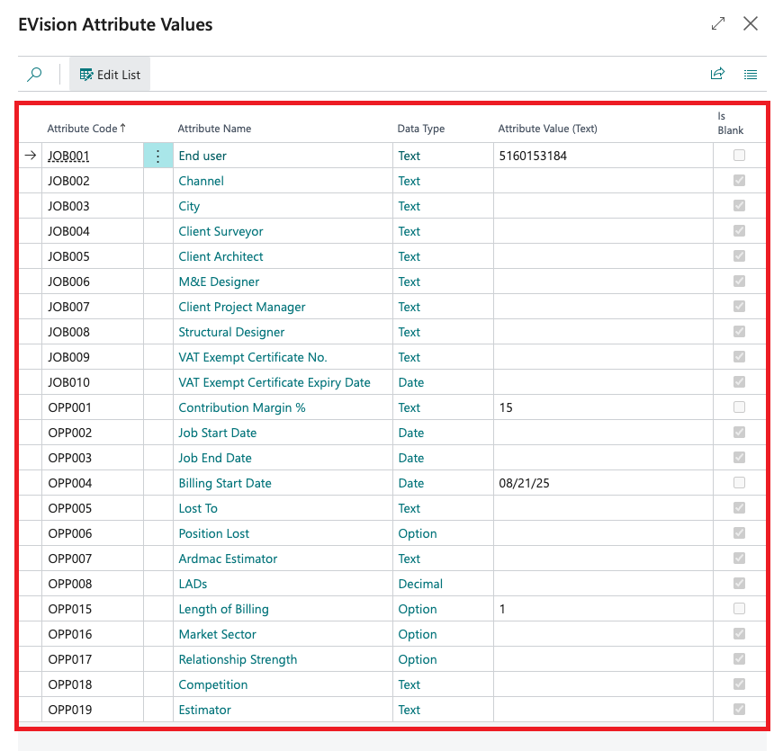Click the End user attribute value field
This screenshot has width=783, height=751.
coord(601,156)
